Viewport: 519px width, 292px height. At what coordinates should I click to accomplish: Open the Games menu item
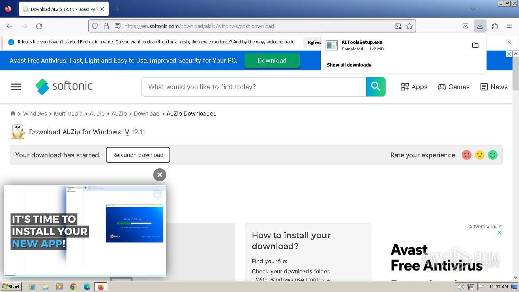pyautogui.click(x=454, y=87)
